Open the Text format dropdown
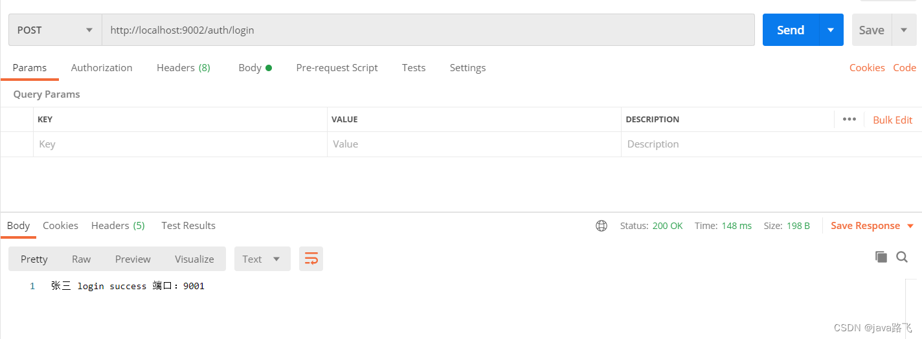The height and width of the screenshot is (339, 922). [262, 259]
